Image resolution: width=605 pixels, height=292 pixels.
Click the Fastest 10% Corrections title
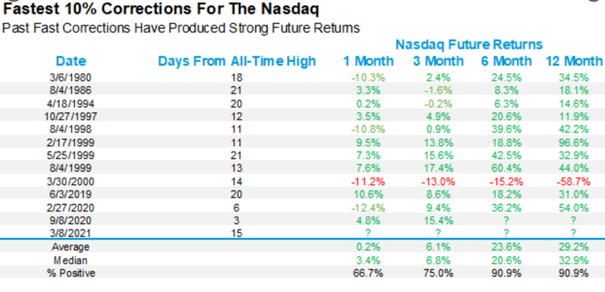pyautogui.click(x=161, y=9)
